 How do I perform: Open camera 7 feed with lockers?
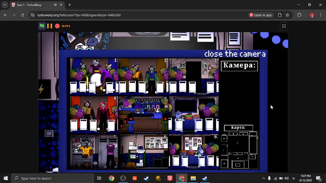point(94,152)
